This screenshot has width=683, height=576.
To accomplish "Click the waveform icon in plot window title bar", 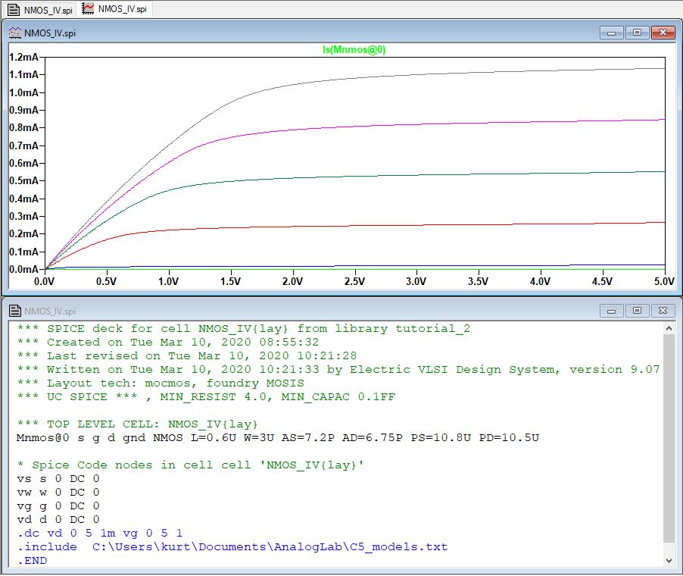I will [14, 33].
